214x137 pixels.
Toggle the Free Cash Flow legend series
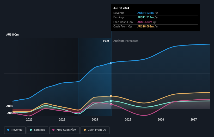64,130
